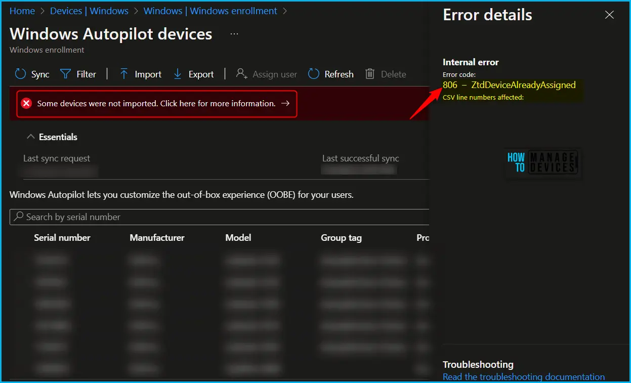This screenshot has height=383, width=631.
Task: Click the red error X icon in banner
Action: point(26,103)
